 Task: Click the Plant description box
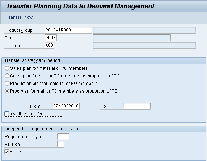pos(132,38)
